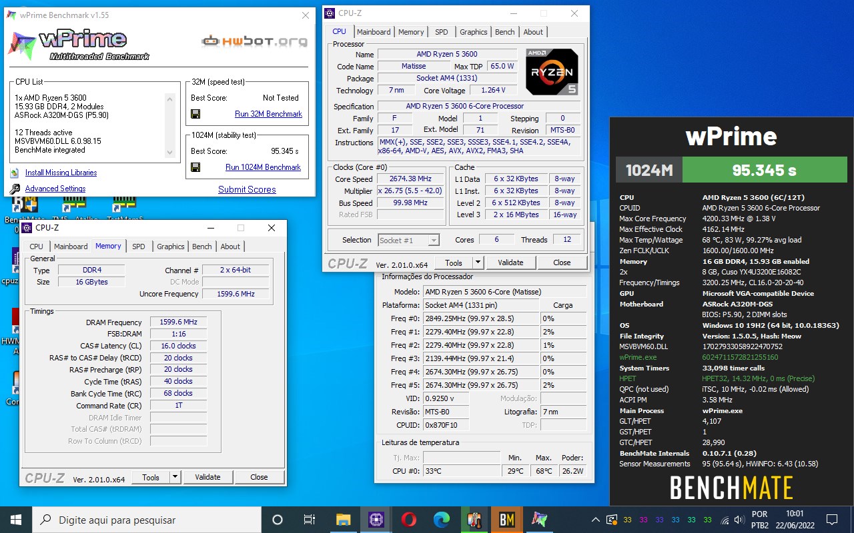The width and height of the screenshot is (854, 533).
Task: Open the SPD tab in CPU-Z CPU window
Action: click(x=442, y=32)
